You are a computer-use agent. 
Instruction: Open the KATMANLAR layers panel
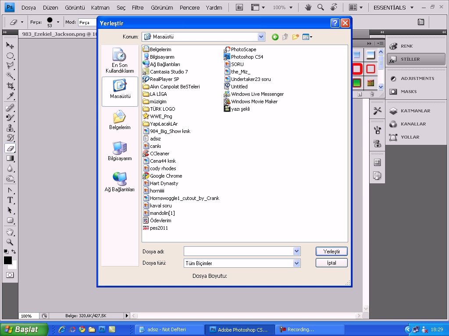coord(415,111)
